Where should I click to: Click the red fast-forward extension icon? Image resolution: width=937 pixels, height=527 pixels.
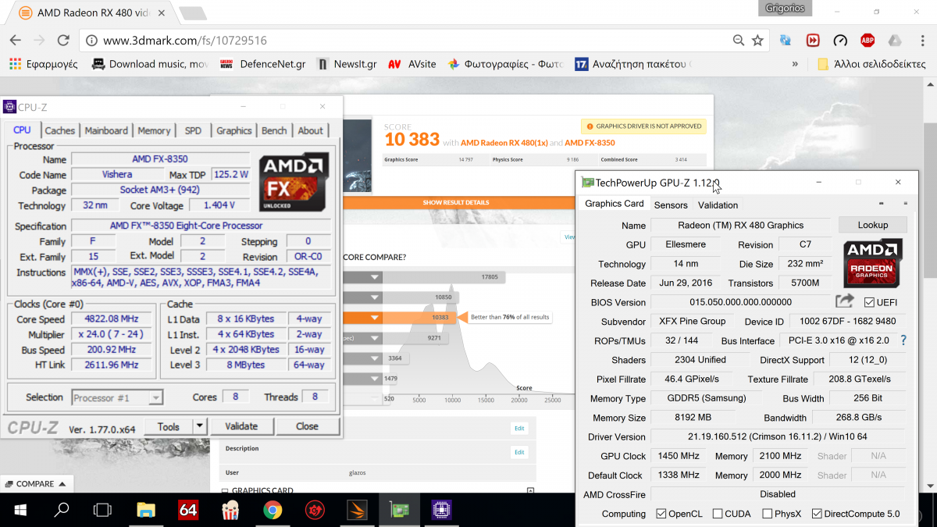tap(813, 41)
